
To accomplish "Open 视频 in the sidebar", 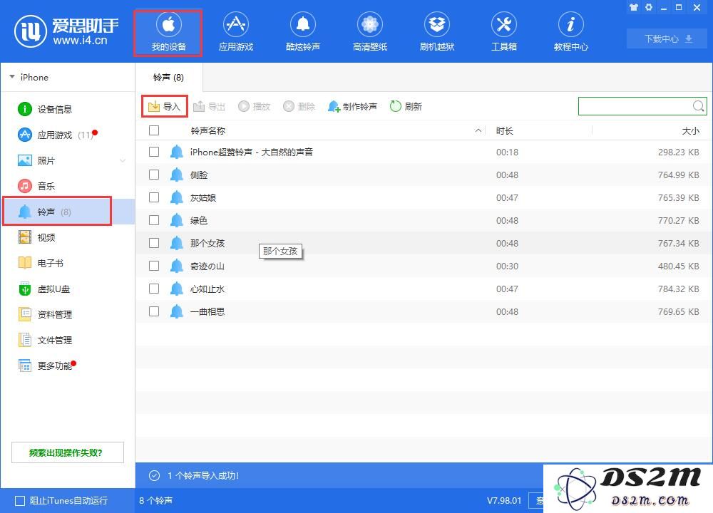I will tap(36, 237).
